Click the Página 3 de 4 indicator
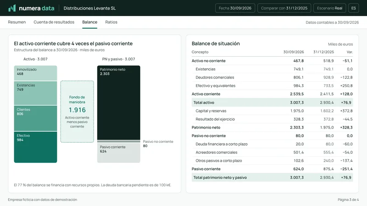The image size is (367, 206). [348, 200]
